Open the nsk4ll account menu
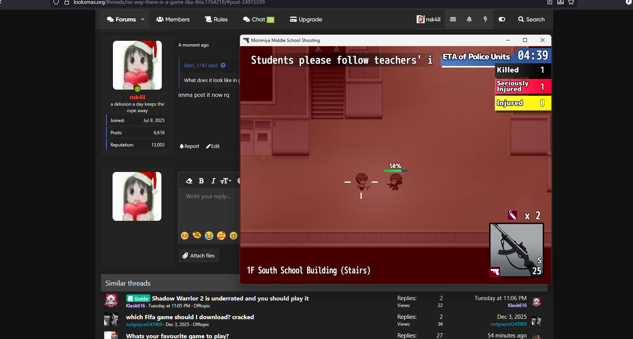 pos(428,19)
